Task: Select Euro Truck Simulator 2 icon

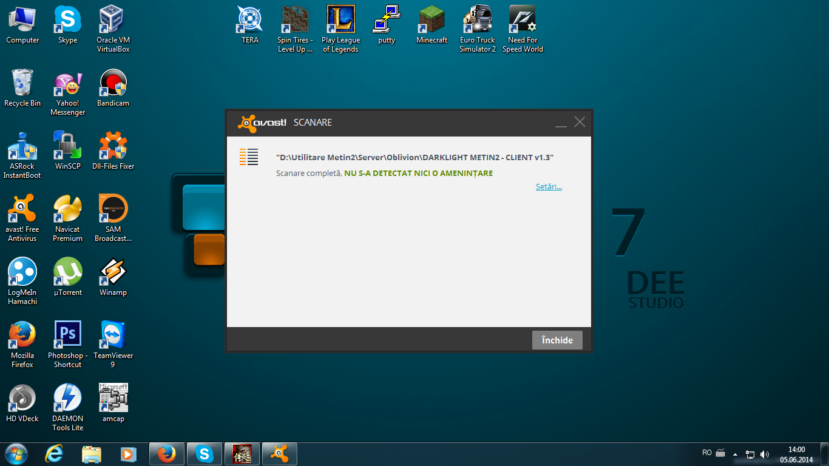Action: tap(477, 29)
